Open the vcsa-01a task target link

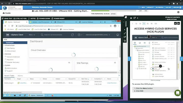click(x=23, y=83)
